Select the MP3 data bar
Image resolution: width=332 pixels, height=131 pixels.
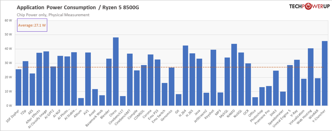[x=220, y=99]
